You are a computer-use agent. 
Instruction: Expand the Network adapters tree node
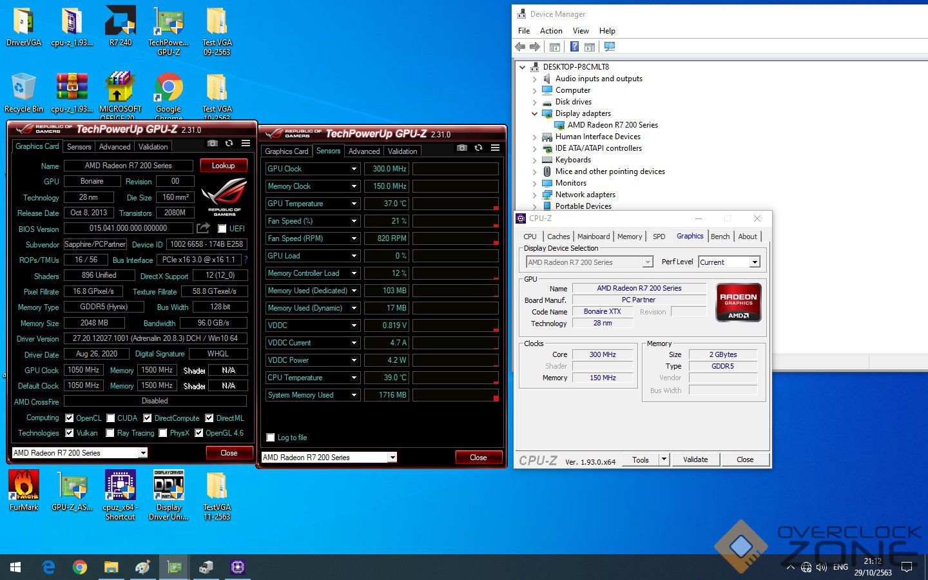click(534, 195)
